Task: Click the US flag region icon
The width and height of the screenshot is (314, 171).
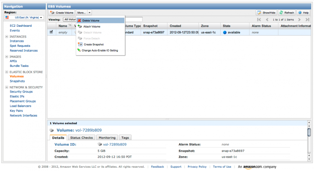Action: point(7,18)
